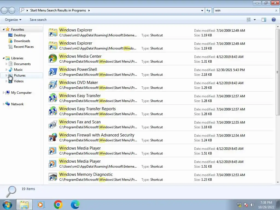Click the Downloads folder icon in sidebar
280x210 pixels.
pyautogui.click(x=10, y=41)
